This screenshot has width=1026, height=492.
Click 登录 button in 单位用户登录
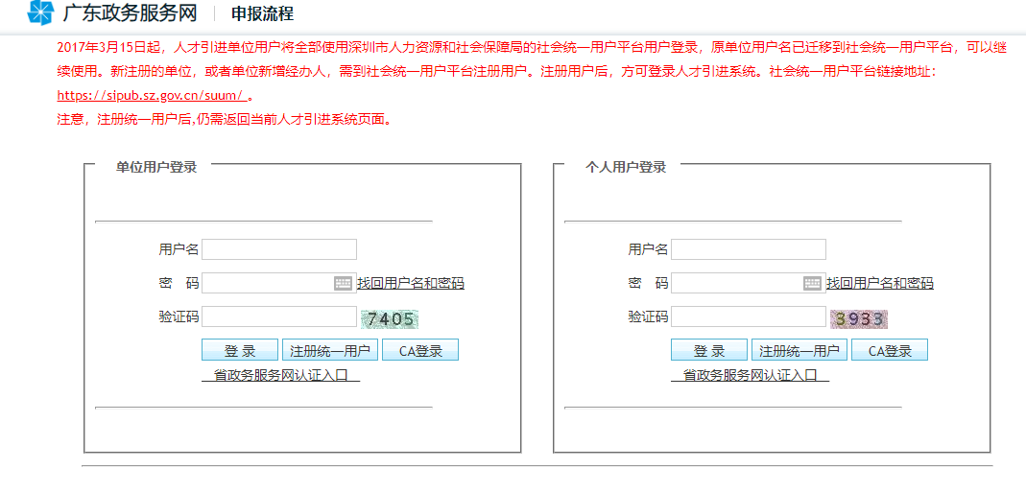point(240,350)
